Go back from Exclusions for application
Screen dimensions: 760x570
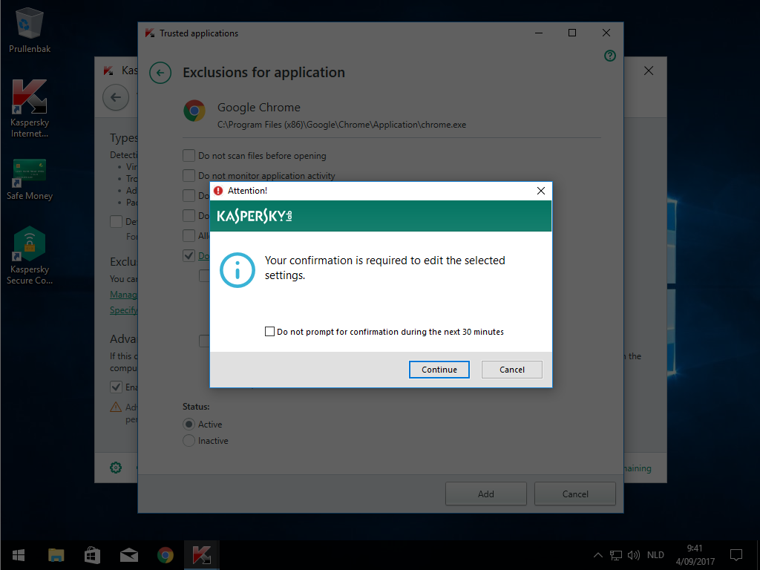[x=160, y=73]
